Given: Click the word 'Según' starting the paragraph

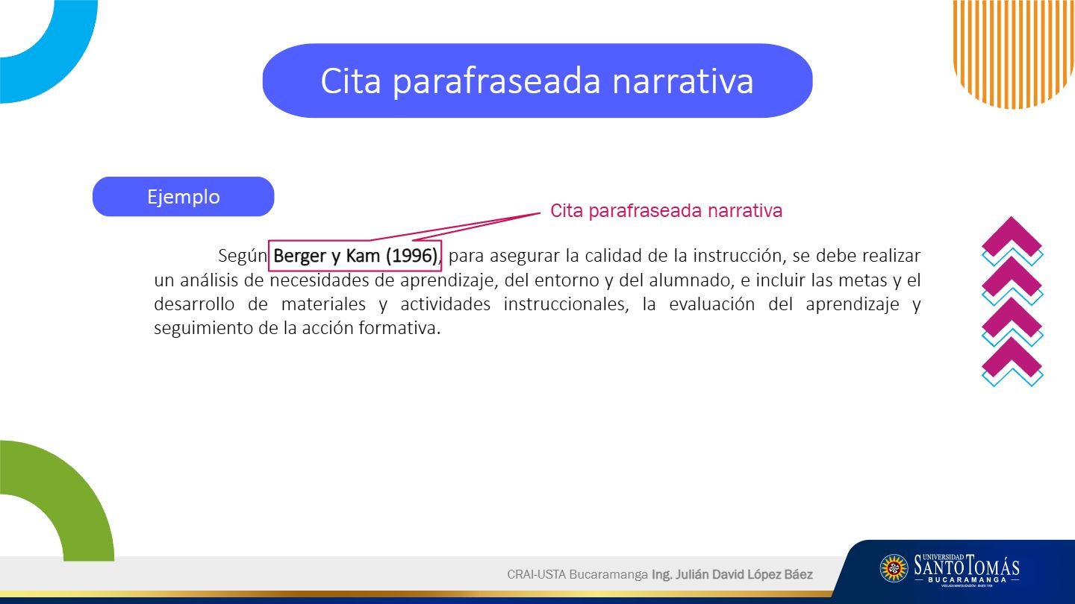Looking at the screenshot, I should (x=242, y=256).
